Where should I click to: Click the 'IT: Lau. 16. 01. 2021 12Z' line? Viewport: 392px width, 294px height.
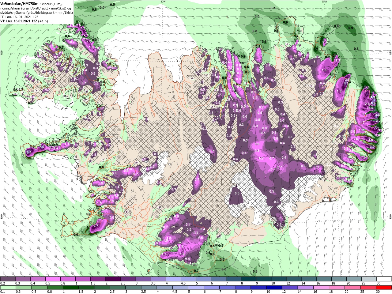pyautogui.click(x=19, y=17)
